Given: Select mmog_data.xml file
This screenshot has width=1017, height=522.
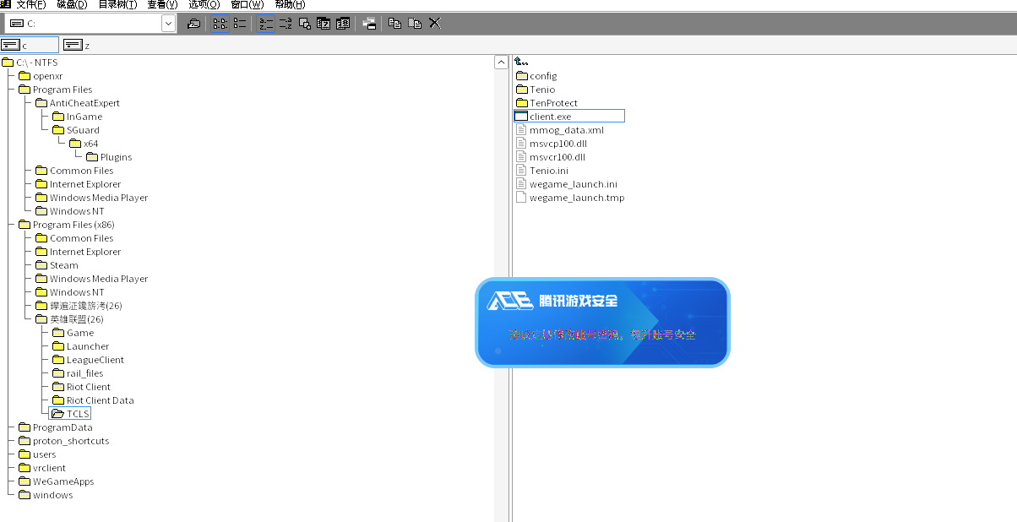Looking at the screenshot, I should coord(560,130).
